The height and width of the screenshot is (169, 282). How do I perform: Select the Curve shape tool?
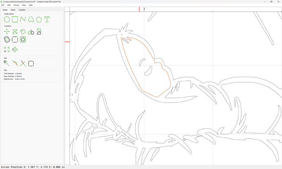pyautogui.click(x=31, y=20)
